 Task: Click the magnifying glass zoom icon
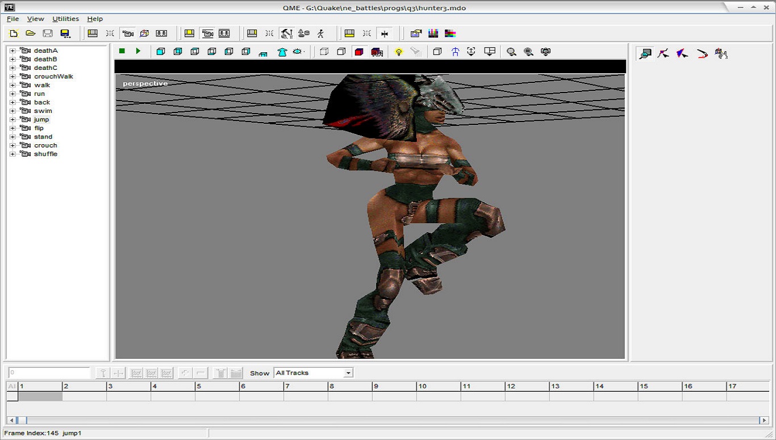511,52
